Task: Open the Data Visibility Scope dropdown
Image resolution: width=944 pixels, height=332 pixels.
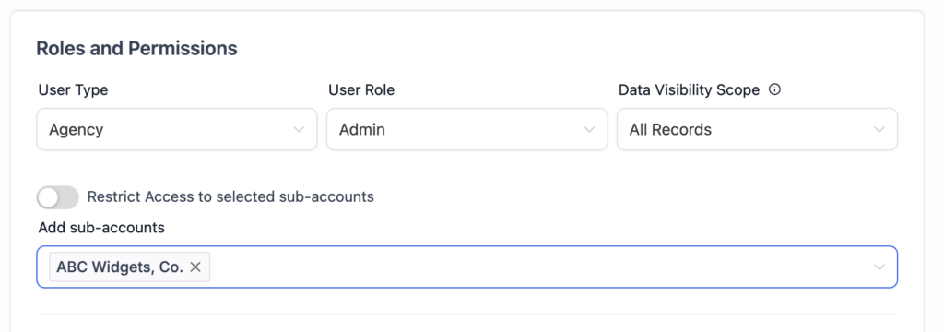Action: [x=758, y=129]
